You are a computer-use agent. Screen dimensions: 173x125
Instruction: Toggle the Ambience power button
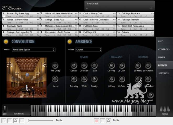click(x=69, y=41)
